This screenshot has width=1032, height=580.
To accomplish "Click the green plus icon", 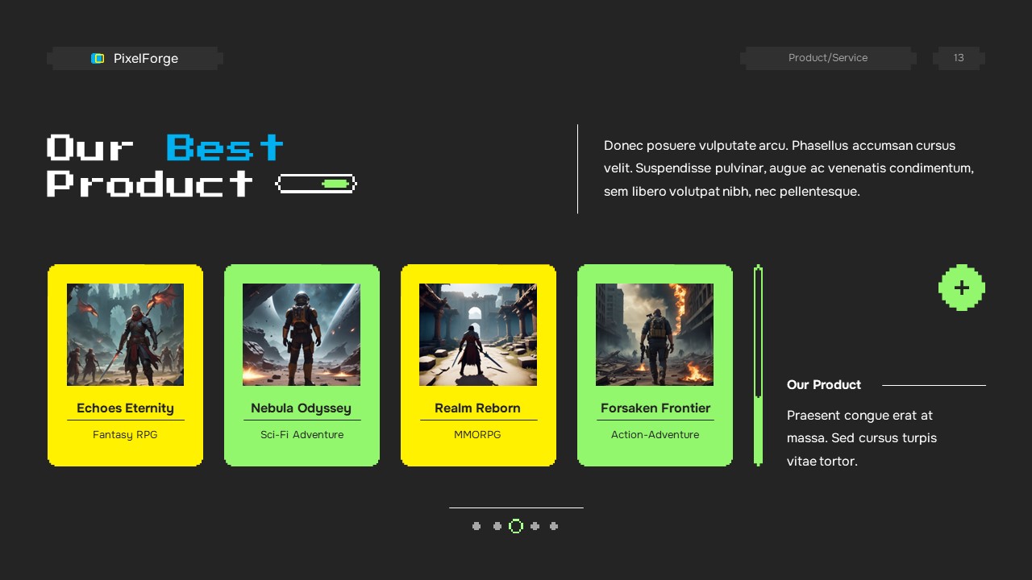I will 962,288.
